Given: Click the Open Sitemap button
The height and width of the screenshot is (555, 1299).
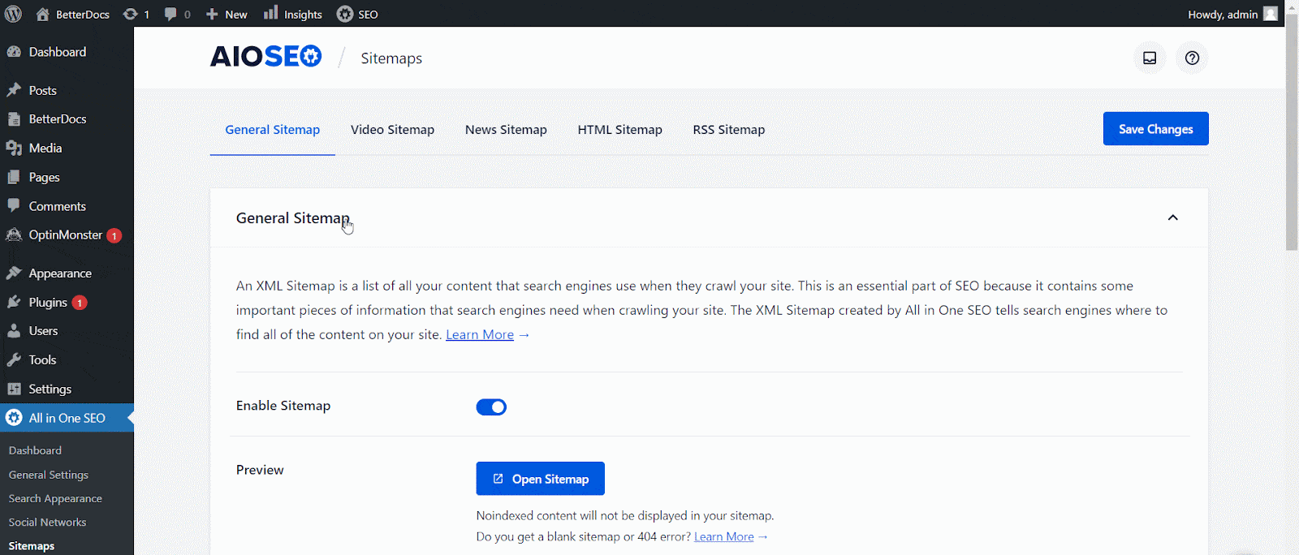Looking at the screenshot, I should click(541, 479).
